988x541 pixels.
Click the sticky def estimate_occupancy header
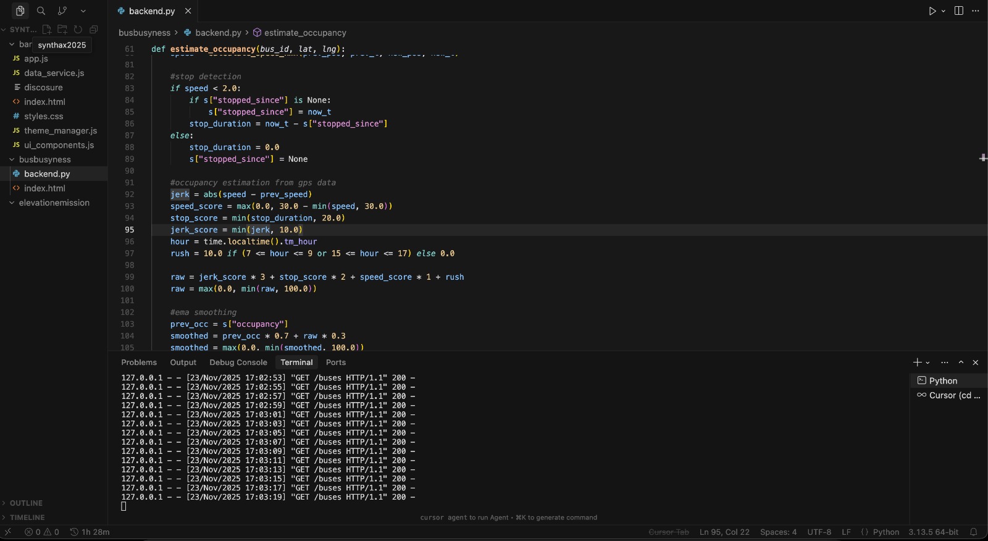pos(248,49)
